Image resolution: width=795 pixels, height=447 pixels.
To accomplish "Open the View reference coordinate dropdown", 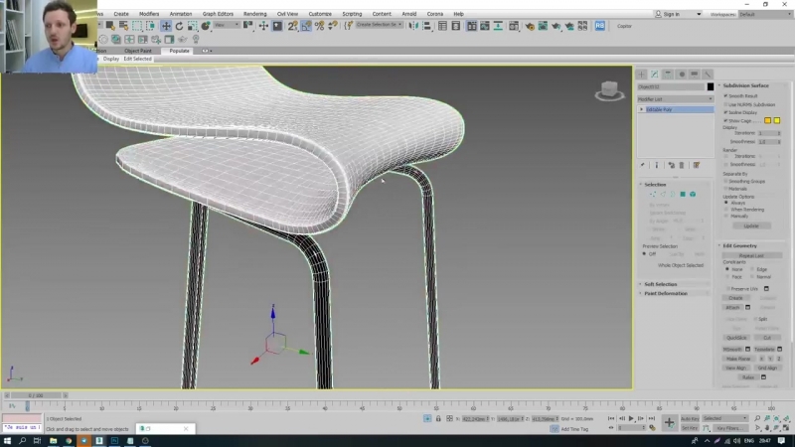I will coord(227,25).
